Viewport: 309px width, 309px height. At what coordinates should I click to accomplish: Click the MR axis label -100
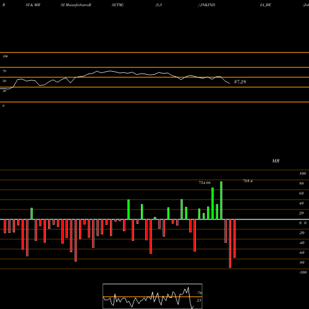303,273
